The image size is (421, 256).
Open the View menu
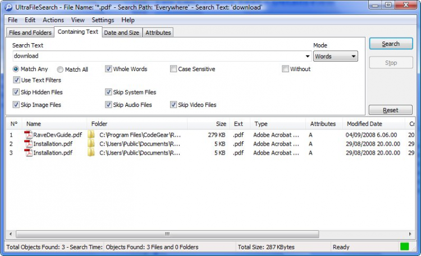[x=77, y=20]
